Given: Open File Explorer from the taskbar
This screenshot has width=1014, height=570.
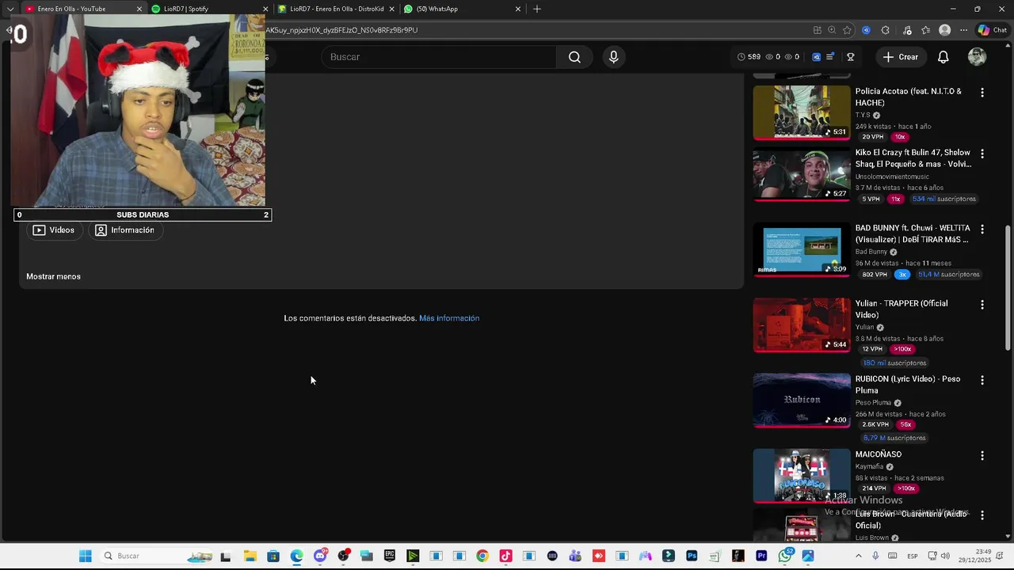Looking at the screenshot, I should point(250,556).
